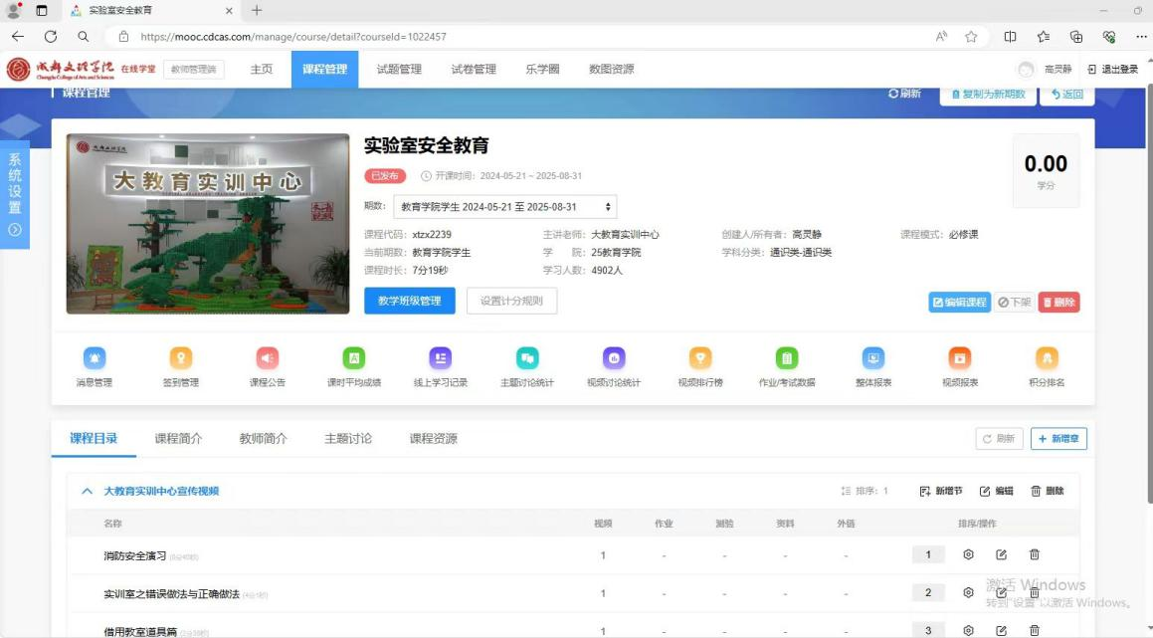This screenshot has width=1153, height=638.
Task: Click trash icon for 消防安全演习 row
Action: point(1034,554)
